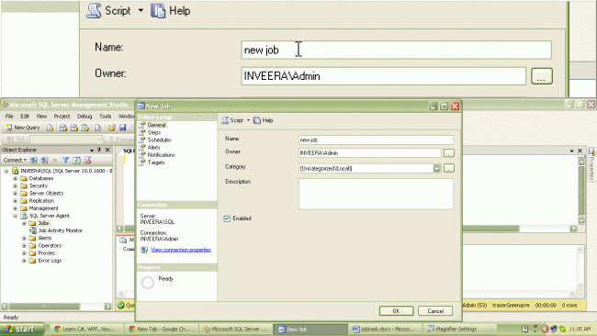Click Script in the New Job dialog toolbar
The width and height of the screenshot is (597, 336).
[x=232, y=120]
